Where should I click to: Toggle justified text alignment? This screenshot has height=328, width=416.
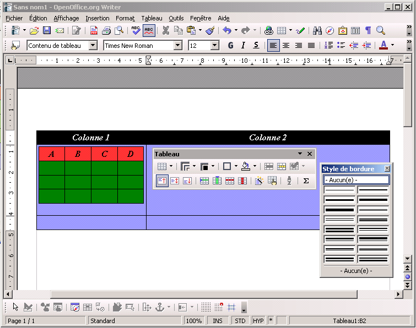[x=311, y=46]
